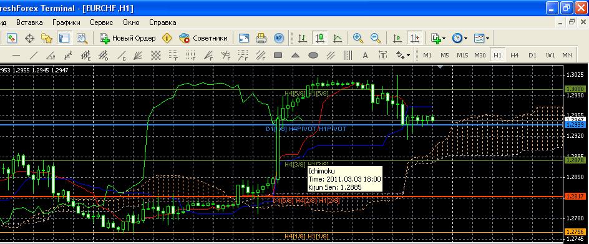This screenshot has height=244, width=589.
Task: Click the Новый Ордер button
Action: click(128, 38)
